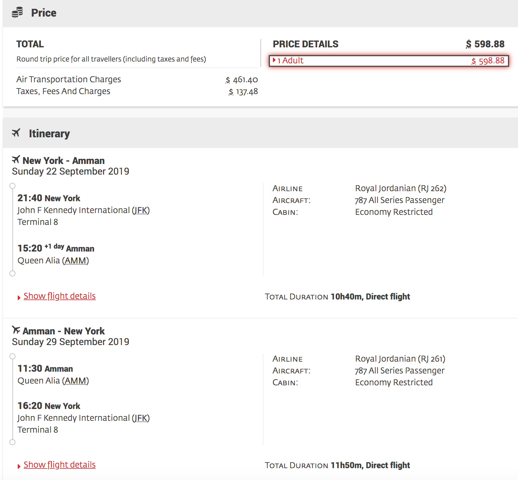Click the Air Transportation Charges amount $ 461.40
Viewport: 518px width, 480px height.
tap(242, 80)
